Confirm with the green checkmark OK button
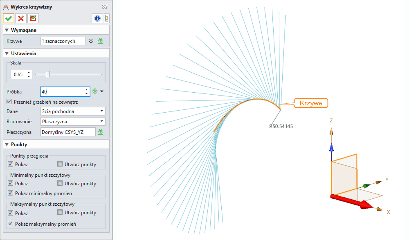The height and width of the screenshot is (240, 409). 9,18
